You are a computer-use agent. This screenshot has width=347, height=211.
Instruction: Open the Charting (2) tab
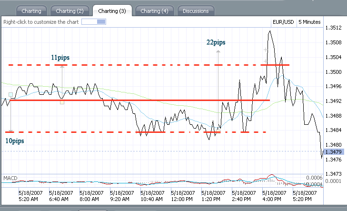pos(69,11)
